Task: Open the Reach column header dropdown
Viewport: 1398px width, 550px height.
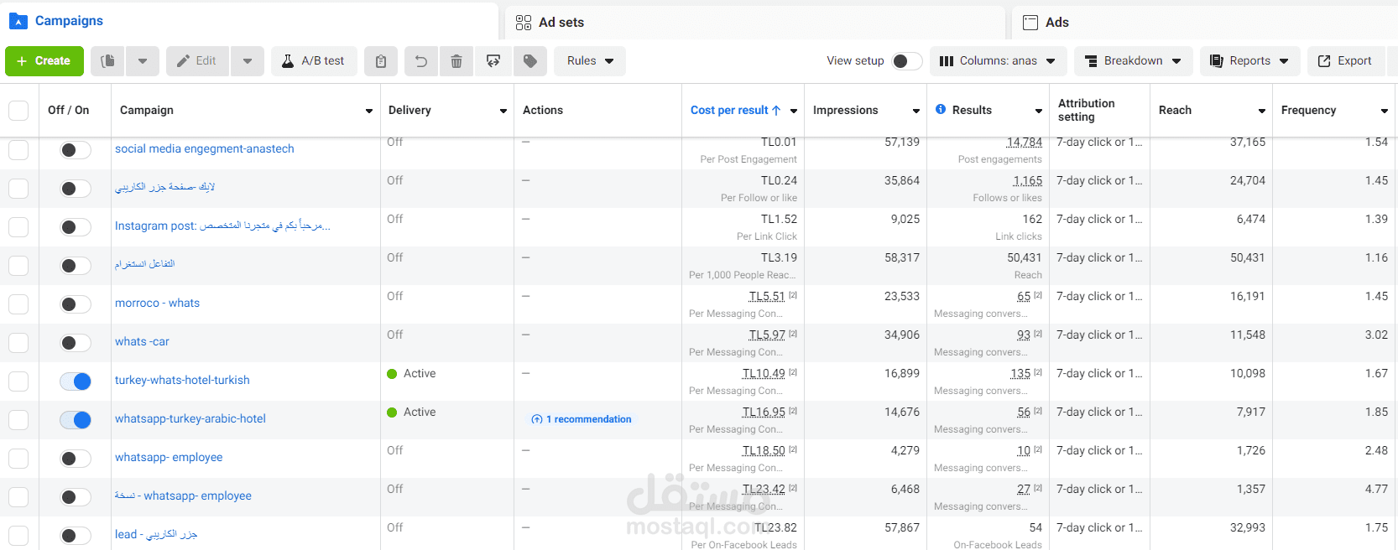Action: click(x=1261, y=111)
